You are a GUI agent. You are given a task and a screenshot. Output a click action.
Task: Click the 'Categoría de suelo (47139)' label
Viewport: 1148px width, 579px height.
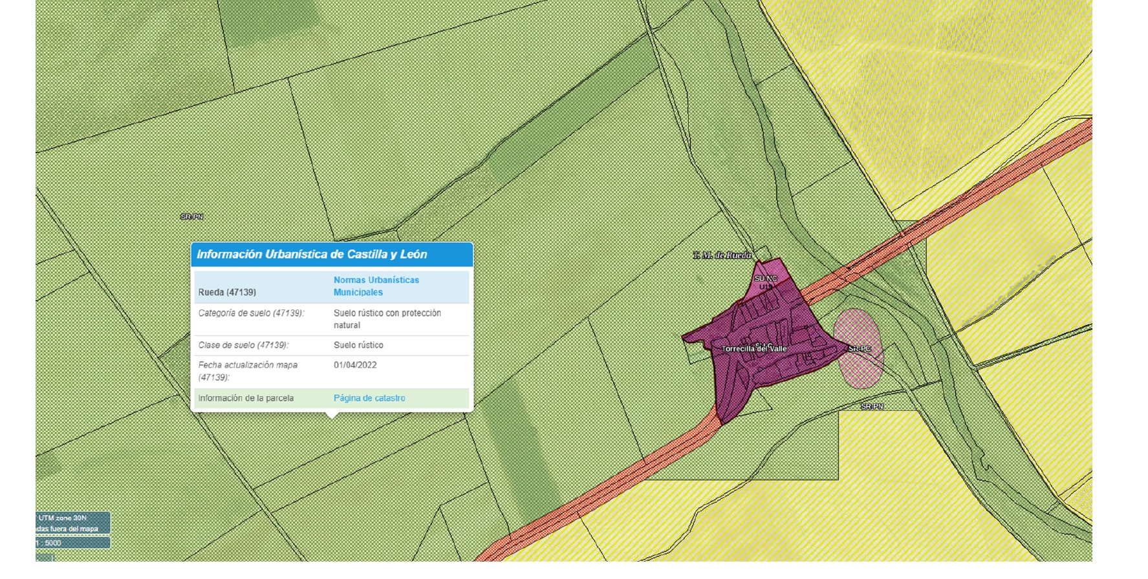pyautogui.click(x=251, y=313)
